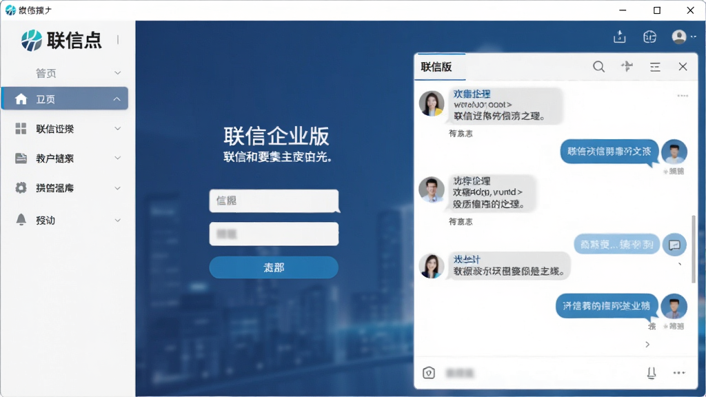Screen dimensions: 706x397
Task: Click the blue login button under inputs
Action: tap(274, 267)
